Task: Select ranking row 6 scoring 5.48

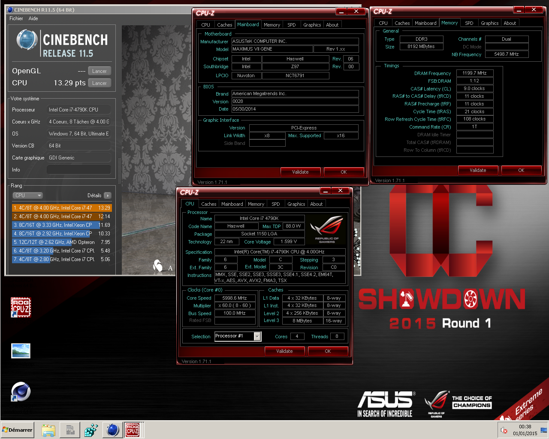Action: pos(62,251)
